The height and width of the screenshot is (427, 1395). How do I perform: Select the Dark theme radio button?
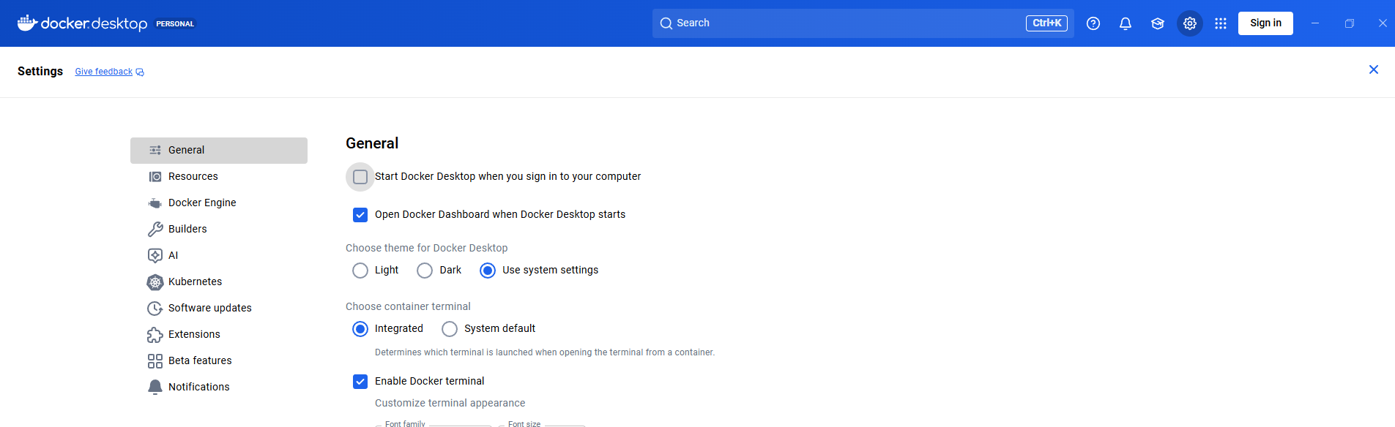coord(425,271)
